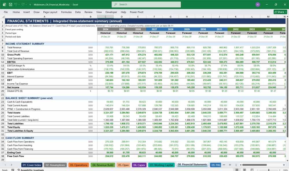Go to the 07. Working Capital sheet
The height and width of the screenshot is (171, 289).
click(162, 165)
